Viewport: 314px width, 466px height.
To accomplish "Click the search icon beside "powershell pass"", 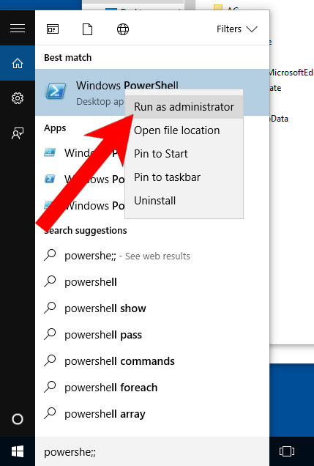I will click(x=50, y=334).
